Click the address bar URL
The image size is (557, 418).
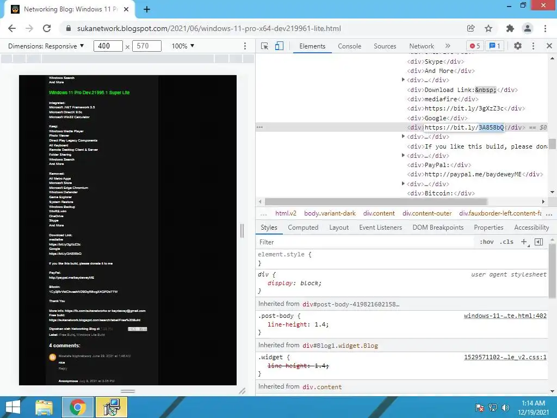[x=209, y=28]
